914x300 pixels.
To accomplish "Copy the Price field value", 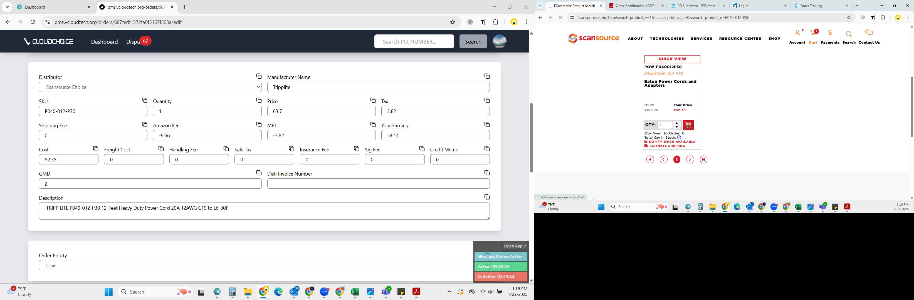I will [x=372, y=100].
